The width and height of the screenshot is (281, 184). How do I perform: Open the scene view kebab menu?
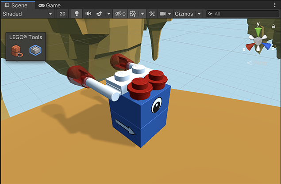pyautogui.click(x=275, y=5)
